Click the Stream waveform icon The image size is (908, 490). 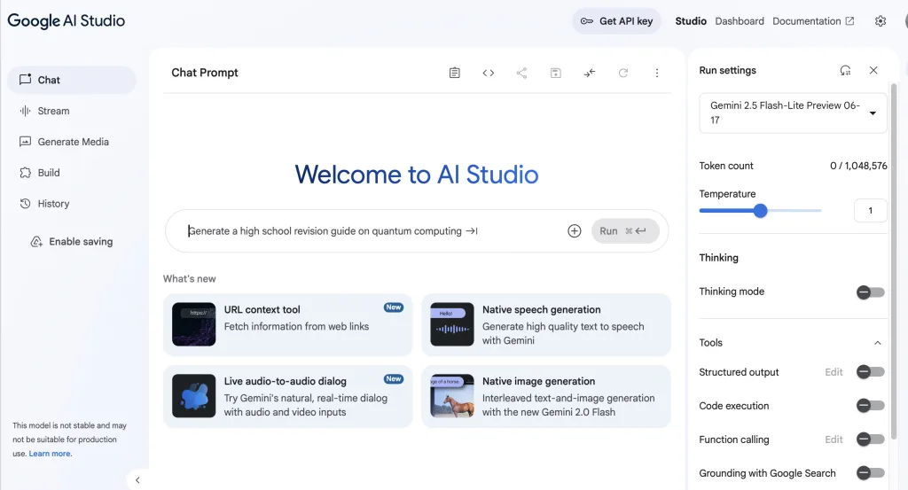pos(25,111)
